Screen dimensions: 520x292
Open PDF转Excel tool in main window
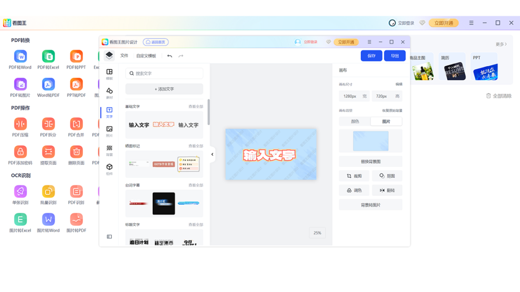click(48, 60)
